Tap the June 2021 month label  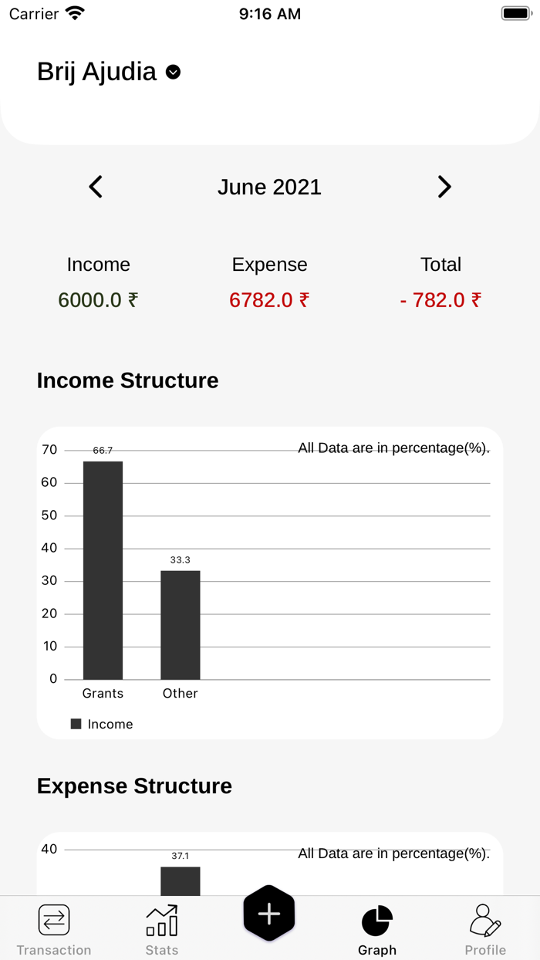click(x=269, y=187)
